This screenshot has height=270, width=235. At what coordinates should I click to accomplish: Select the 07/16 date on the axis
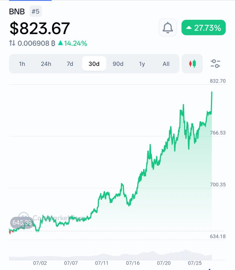coord(133,263)
